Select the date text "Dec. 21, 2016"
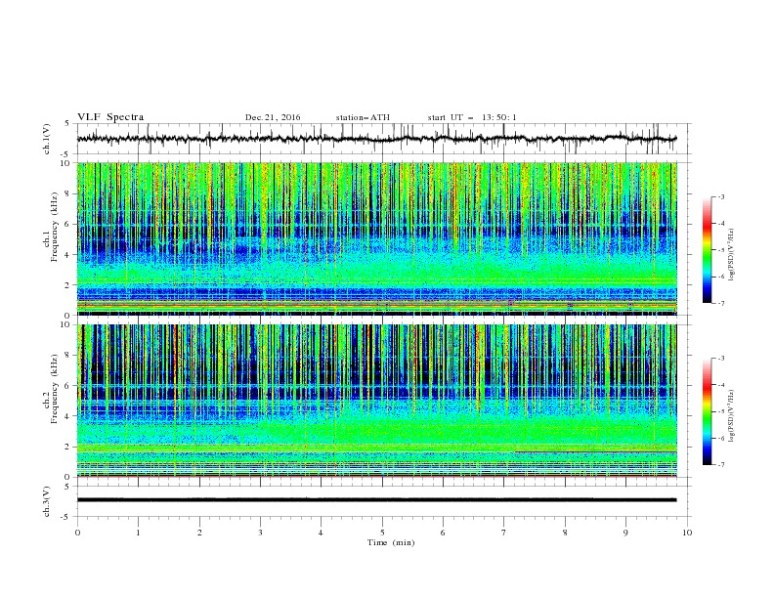 pos(273,117)
